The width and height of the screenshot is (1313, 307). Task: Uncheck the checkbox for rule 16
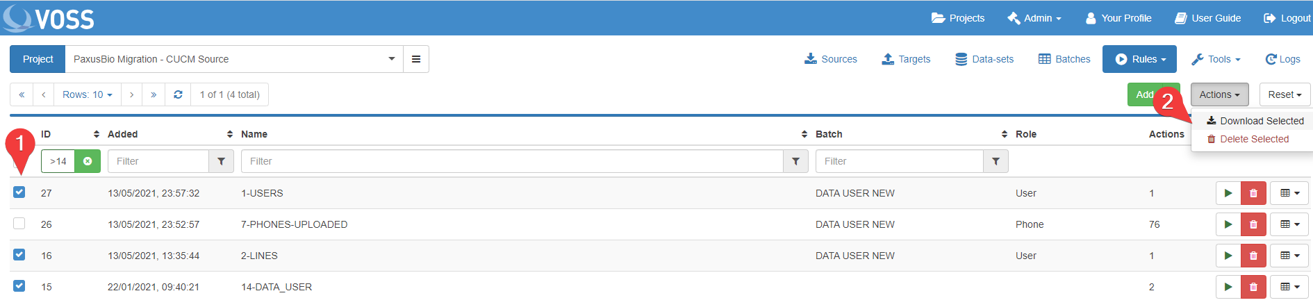click(x=19, y=255)
